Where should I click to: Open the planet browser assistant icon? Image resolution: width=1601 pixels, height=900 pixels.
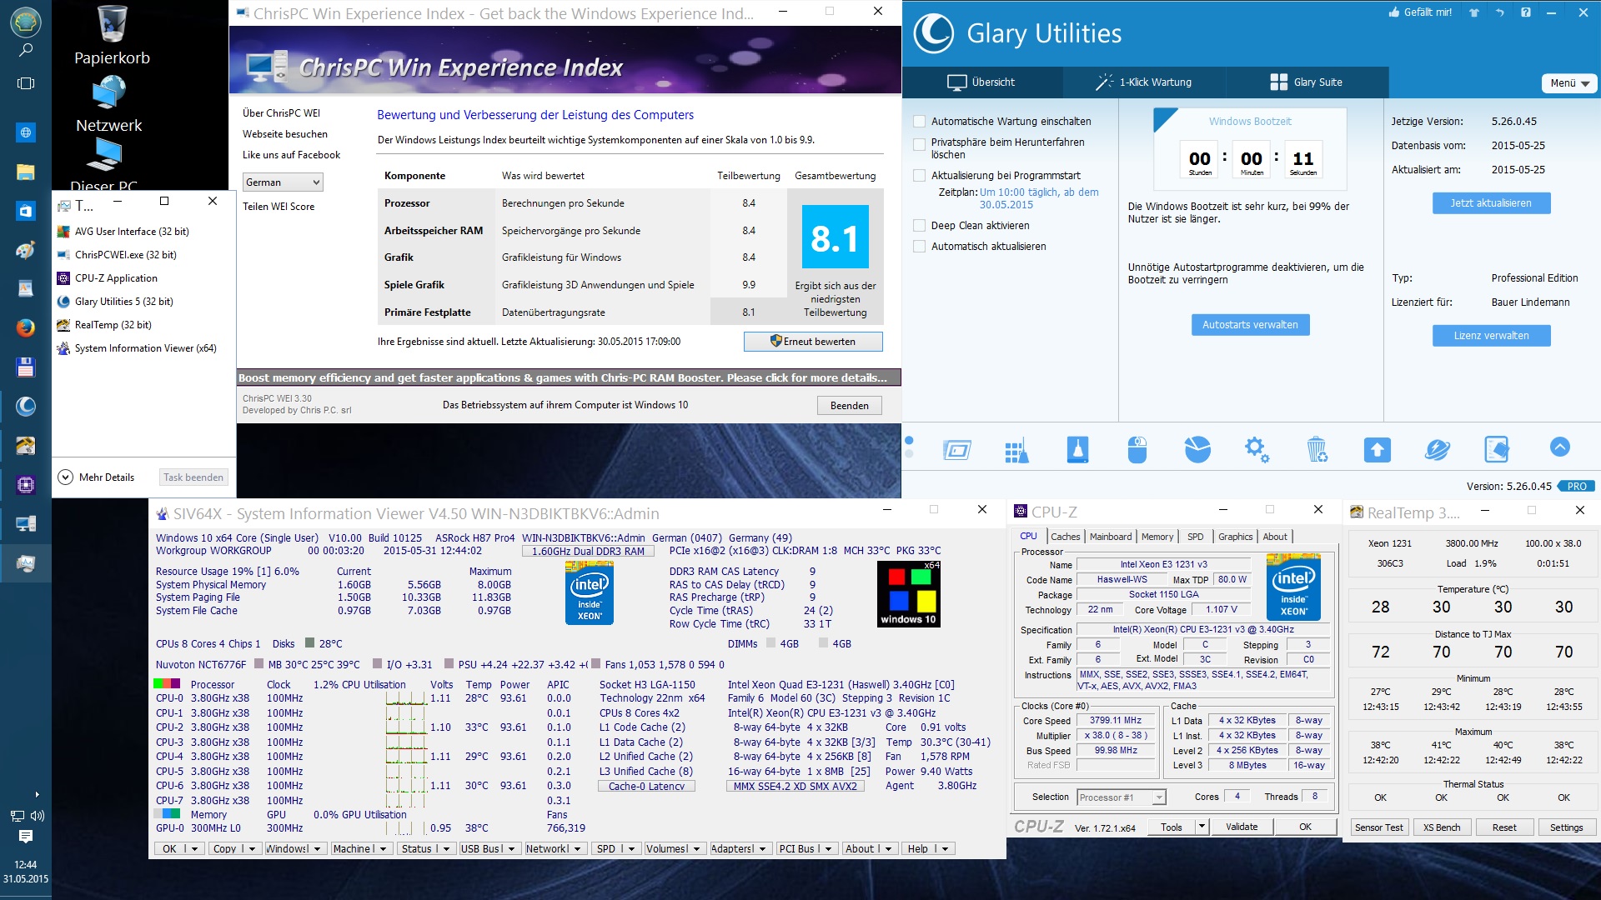[x=1437, y=450]
